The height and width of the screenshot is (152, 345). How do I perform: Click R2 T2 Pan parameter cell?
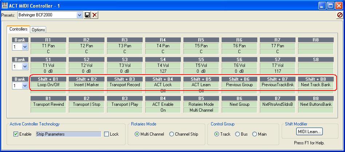pyautogui.click(x=87, y=46)
